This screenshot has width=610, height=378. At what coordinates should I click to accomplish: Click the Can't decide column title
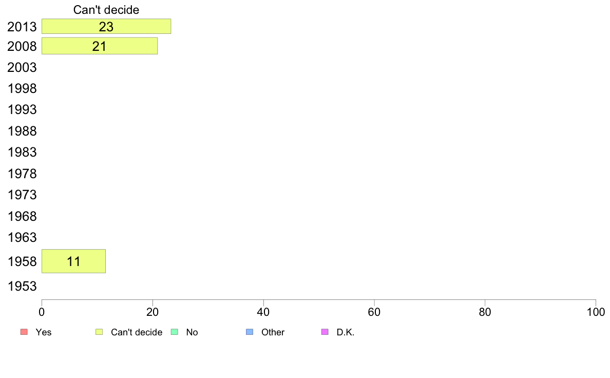coord(106,10)
